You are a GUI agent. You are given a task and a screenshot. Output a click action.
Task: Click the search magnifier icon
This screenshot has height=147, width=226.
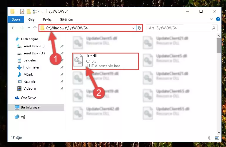tap(213, 28)
